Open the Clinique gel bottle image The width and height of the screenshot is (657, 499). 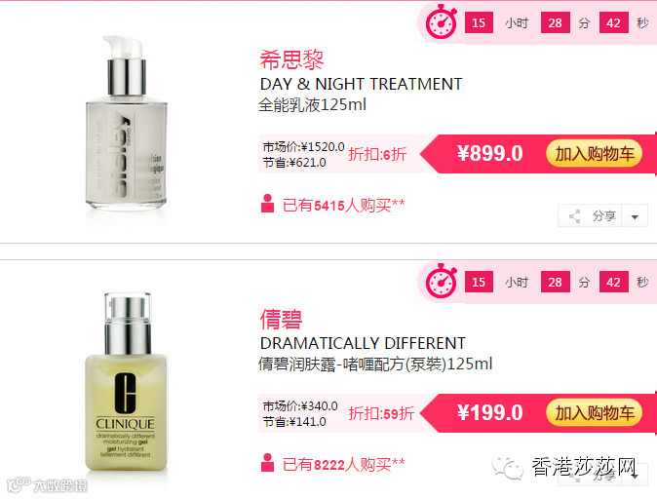click(126, 381)
